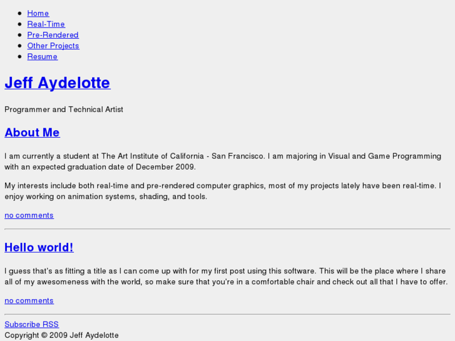This screenshot has width=455, height=341.
Task: Click the paragraph about graphics interests
Action: click(x=222, y=191)
